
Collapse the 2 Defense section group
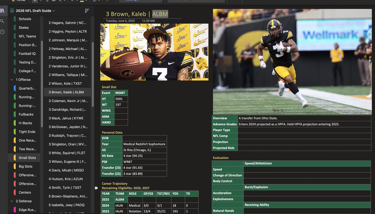(12, 201)
